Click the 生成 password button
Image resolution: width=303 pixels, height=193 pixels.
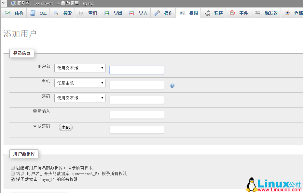click(66, 127)
